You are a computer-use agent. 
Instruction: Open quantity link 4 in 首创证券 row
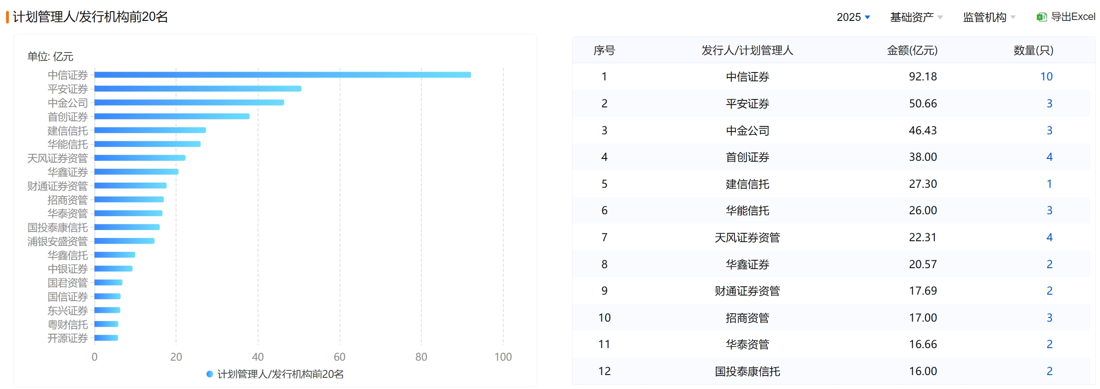pyautogui.click(x=1049, y=157)
